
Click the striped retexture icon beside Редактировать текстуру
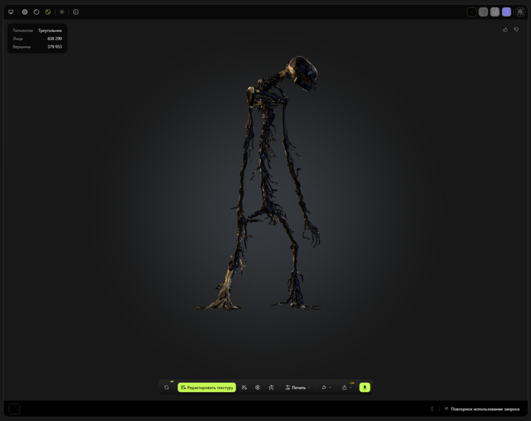(x=244, y=387)
